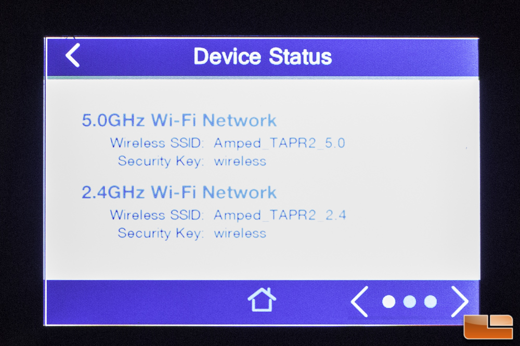The height and width of the screenshot is (346, 520).
Task: Select the Amped_TAPR2_2.4 SSID value
Action: pos(280,215)
